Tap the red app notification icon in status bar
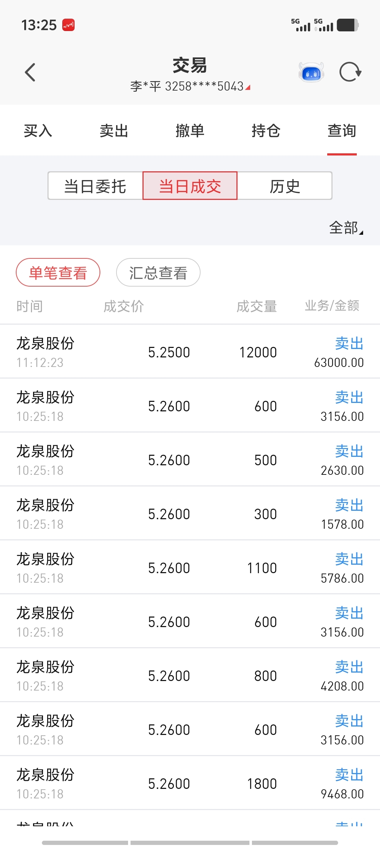Image resolution: width=380 pixels, height=846 pixels. pyautogui.click(x=68, y=25)
